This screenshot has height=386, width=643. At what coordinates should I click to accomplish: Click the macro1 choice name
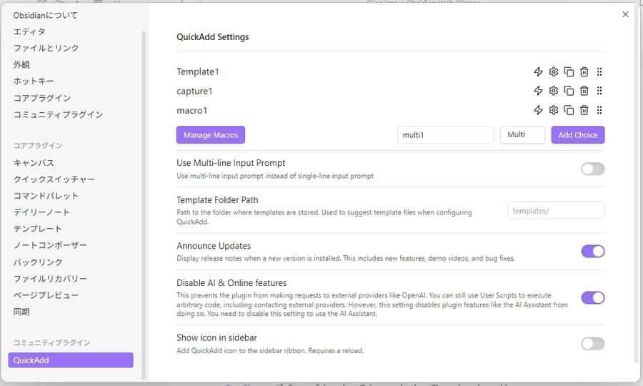(x=192, y=110)
